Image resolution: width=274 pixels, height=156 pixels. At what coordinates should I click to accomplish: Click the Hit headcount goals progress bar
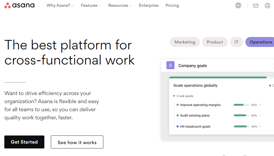(x=242, y=126)
